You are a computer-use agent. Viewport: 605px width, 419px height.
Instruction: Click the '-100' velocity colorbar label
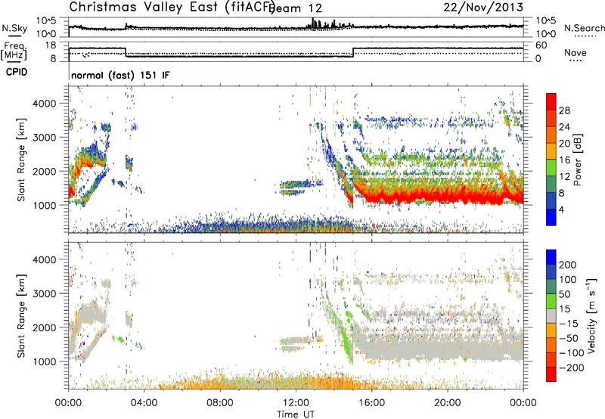tap(572, 353)
